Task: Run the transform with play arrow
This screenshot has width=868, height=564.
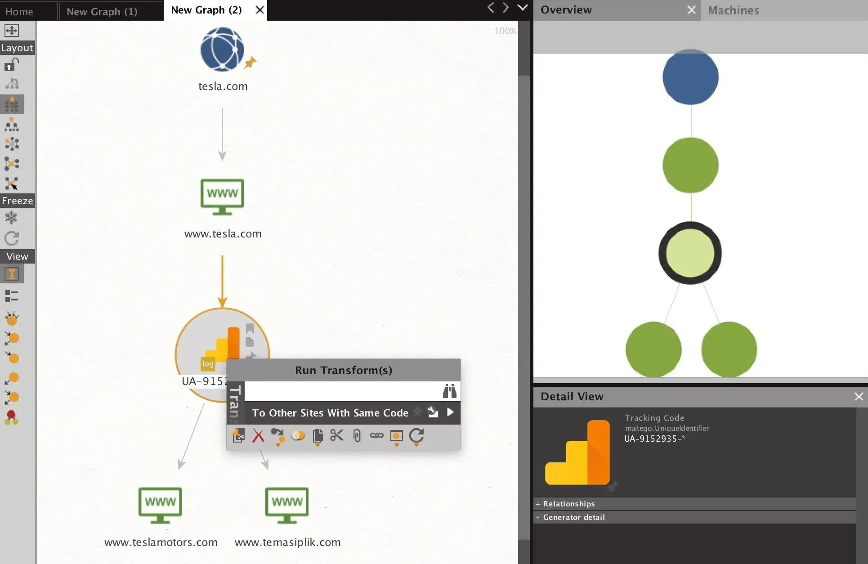Action: coord(450,412)
